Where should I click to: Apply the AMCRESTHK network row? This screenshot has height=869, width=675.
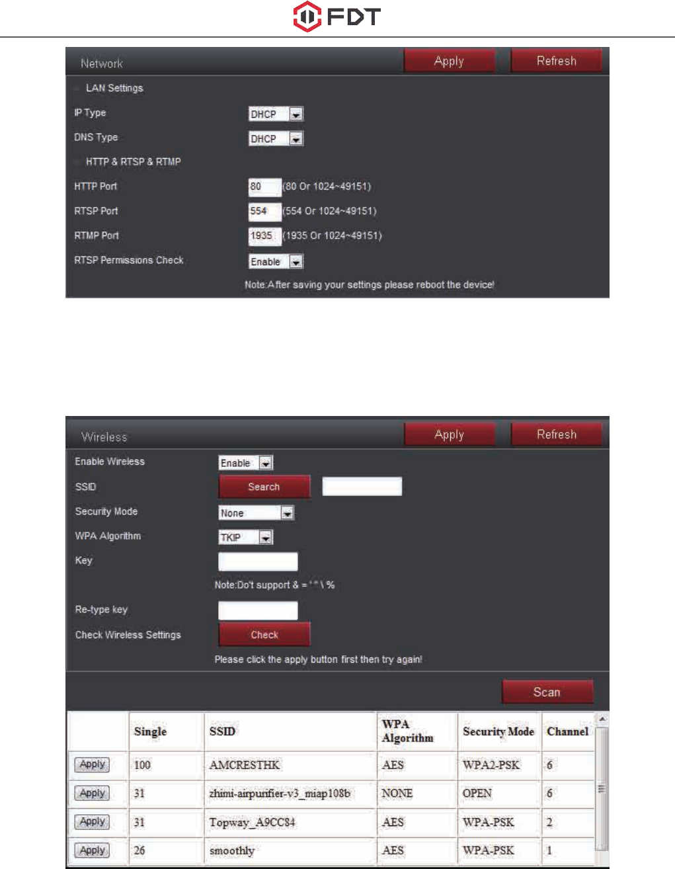[x=93, y=765]
